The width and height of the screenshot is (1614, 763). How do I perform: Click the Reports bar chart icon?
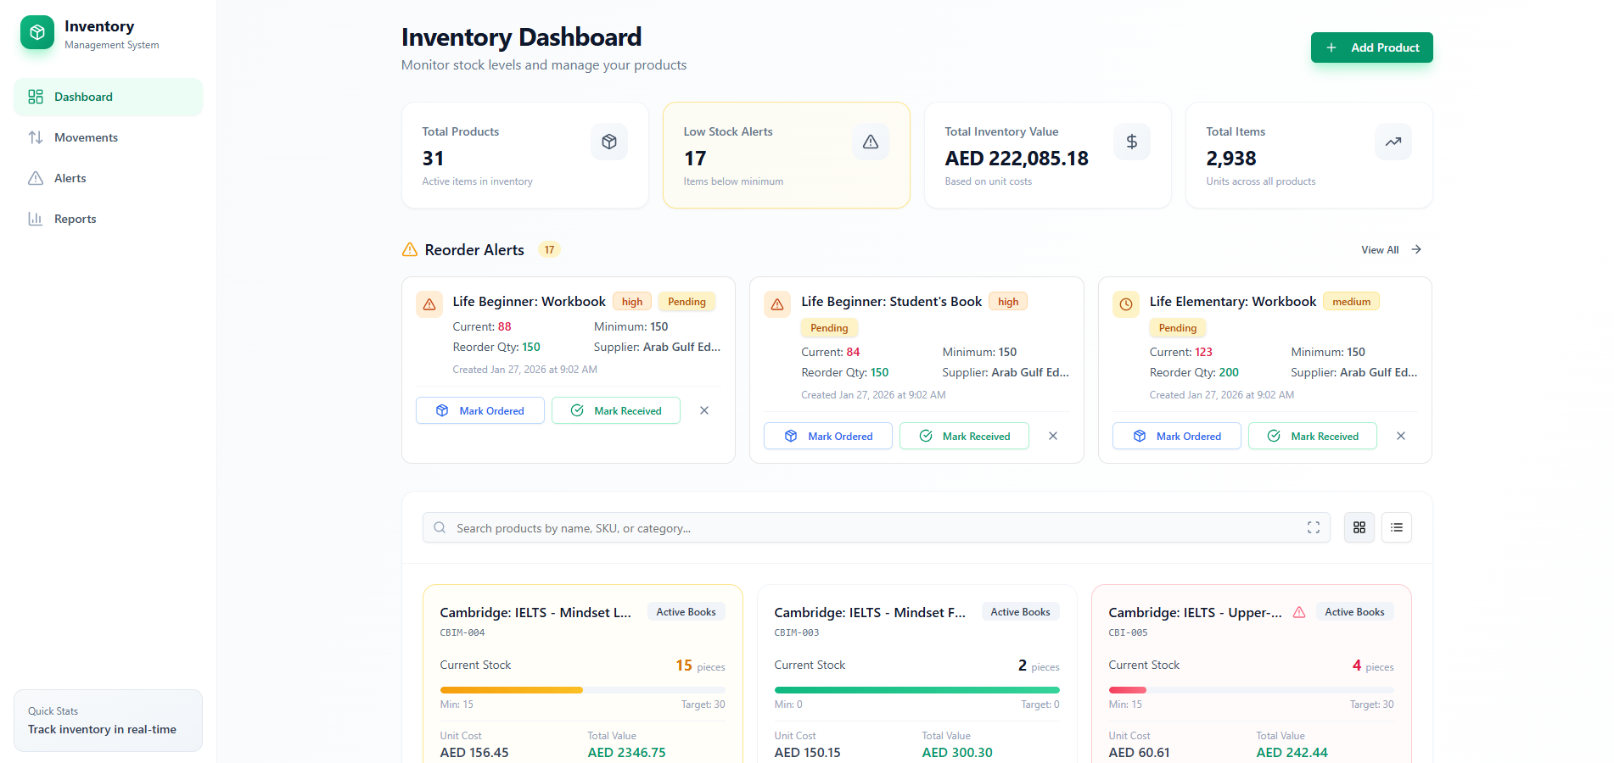click(x=36, y=219)
